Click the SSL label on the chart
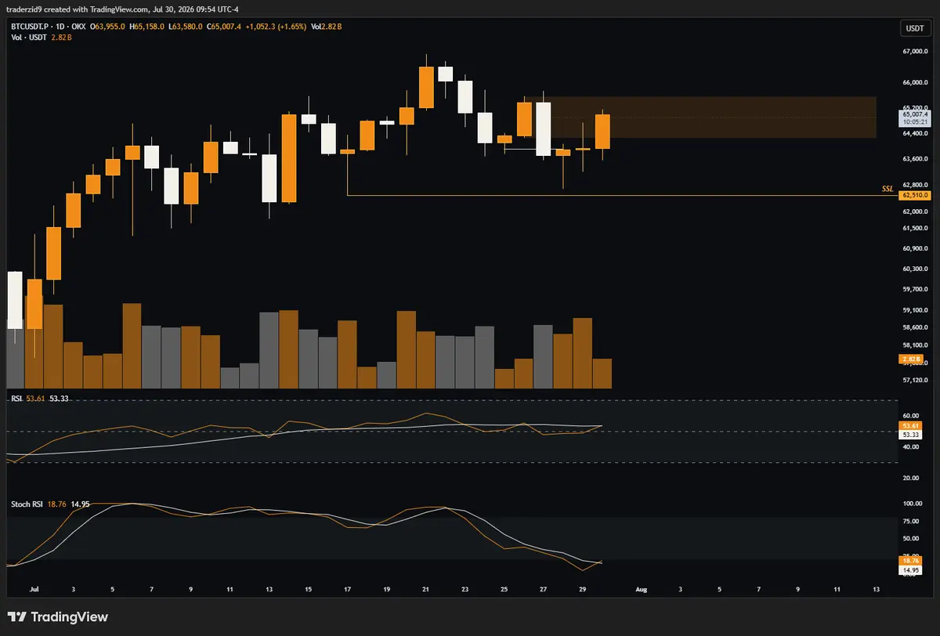The width and height of the screenshot is (940, 636). coord(887,189)
